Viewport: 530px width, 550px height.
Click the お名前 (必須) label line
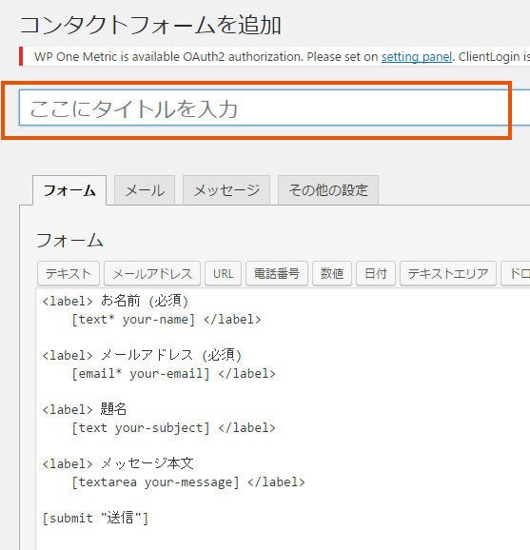coord(115,301)
